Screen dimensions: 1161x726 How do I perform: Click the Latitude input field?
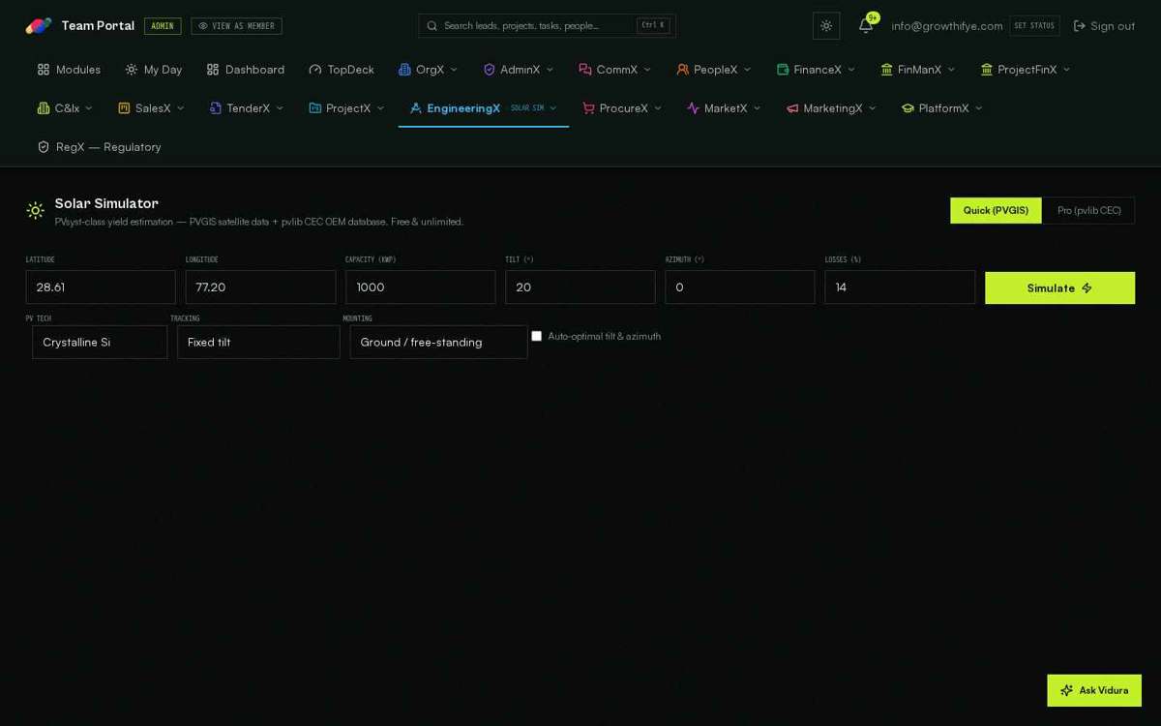[101, 287]
